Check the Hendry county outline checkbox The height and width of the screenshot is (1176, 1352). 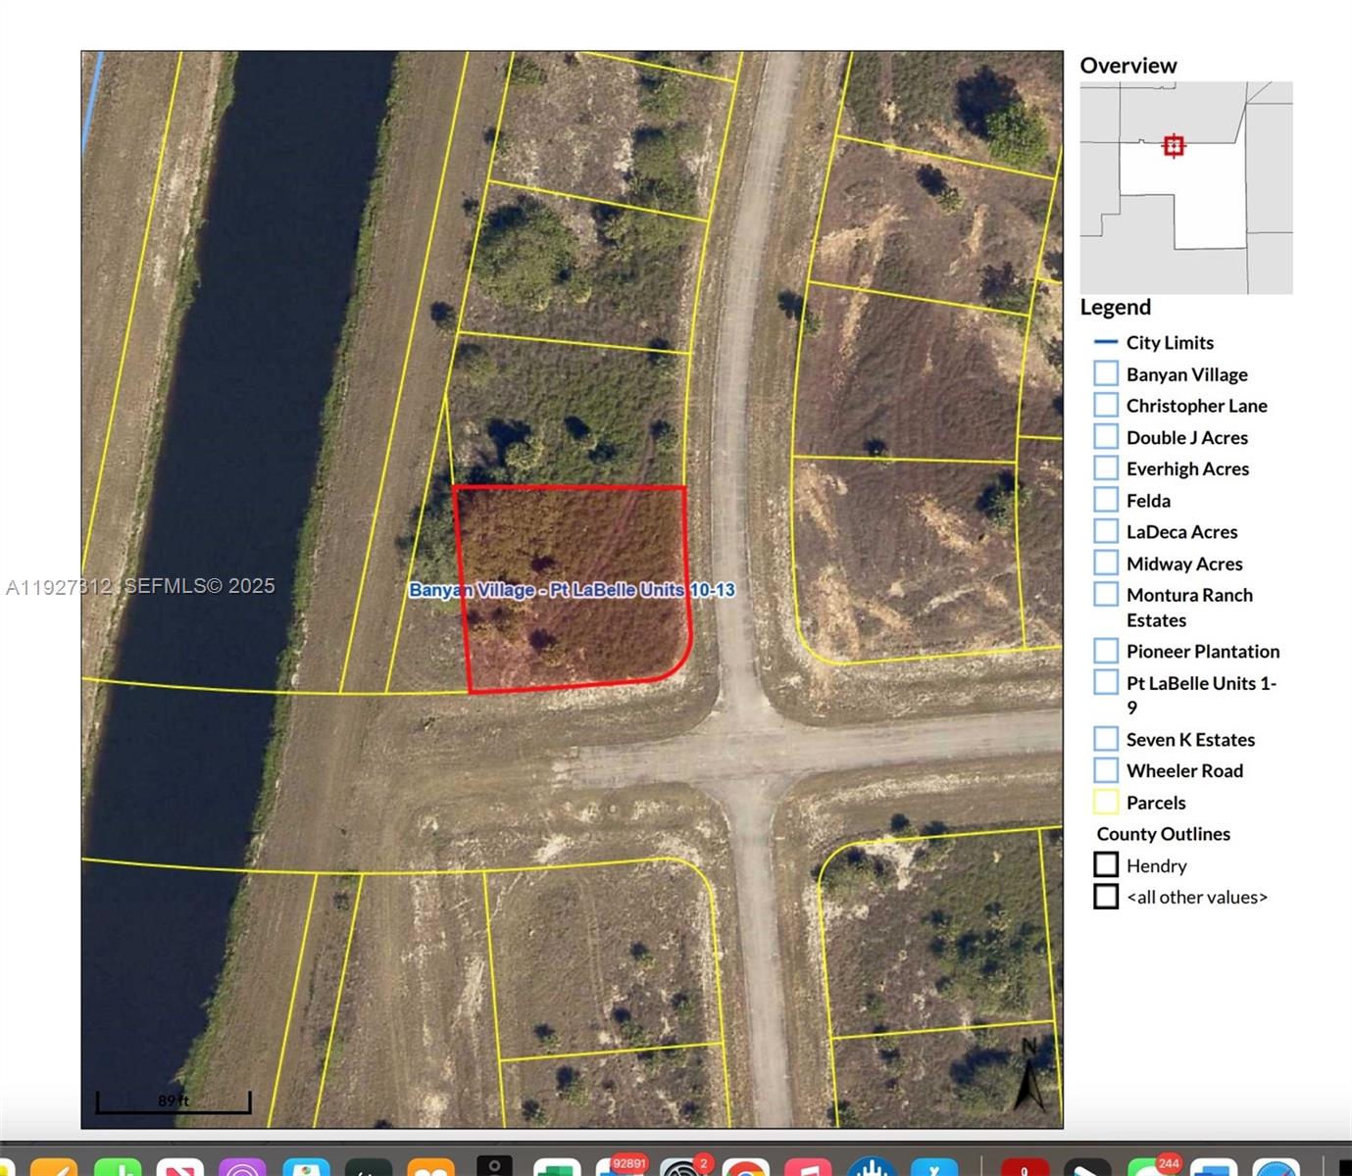(1107, 864)
